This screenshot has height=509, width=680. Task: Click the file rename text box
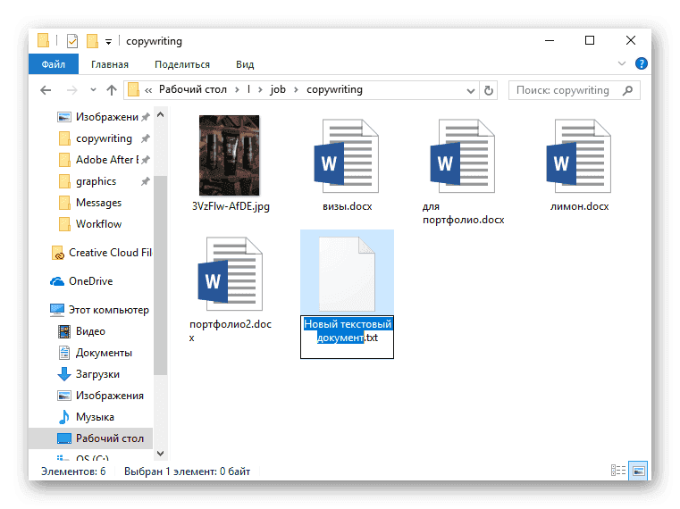[347, 337]
